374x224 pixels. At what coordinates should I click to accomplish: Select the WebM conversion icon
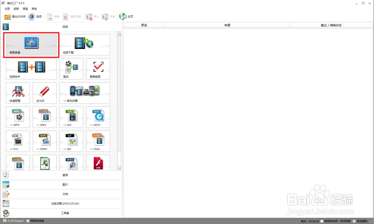(18, 163)
